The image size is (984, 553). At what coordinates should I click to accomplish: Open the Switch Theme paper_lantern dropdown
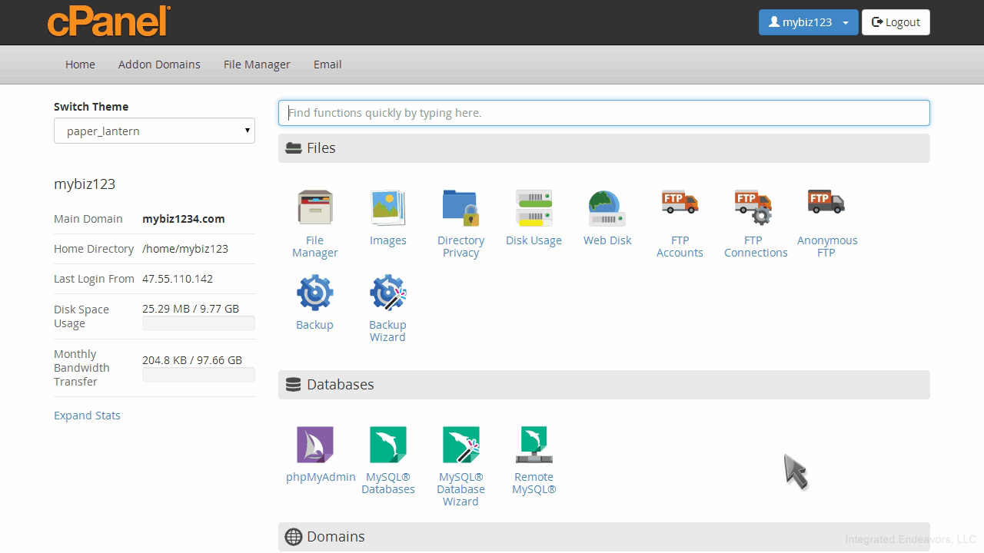tap(155, 131)
